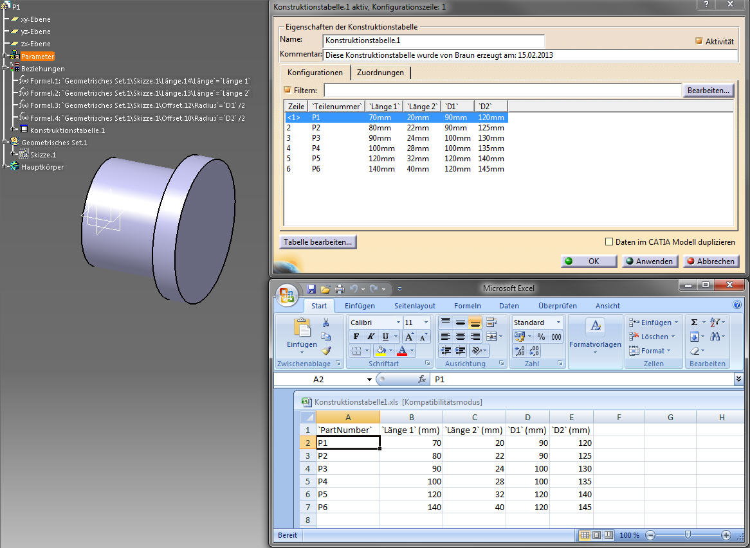The height and width of the screenshot is (548, 750).
Task: Click the insert function fx icon
Action: pyautogui.click(x=422, y=379)
